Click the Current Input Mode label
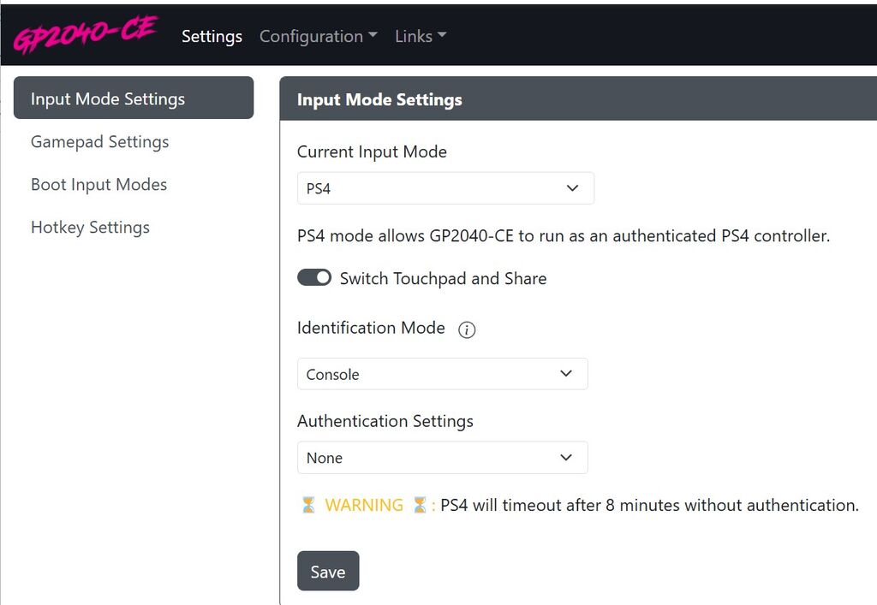 tap(372, 152)
